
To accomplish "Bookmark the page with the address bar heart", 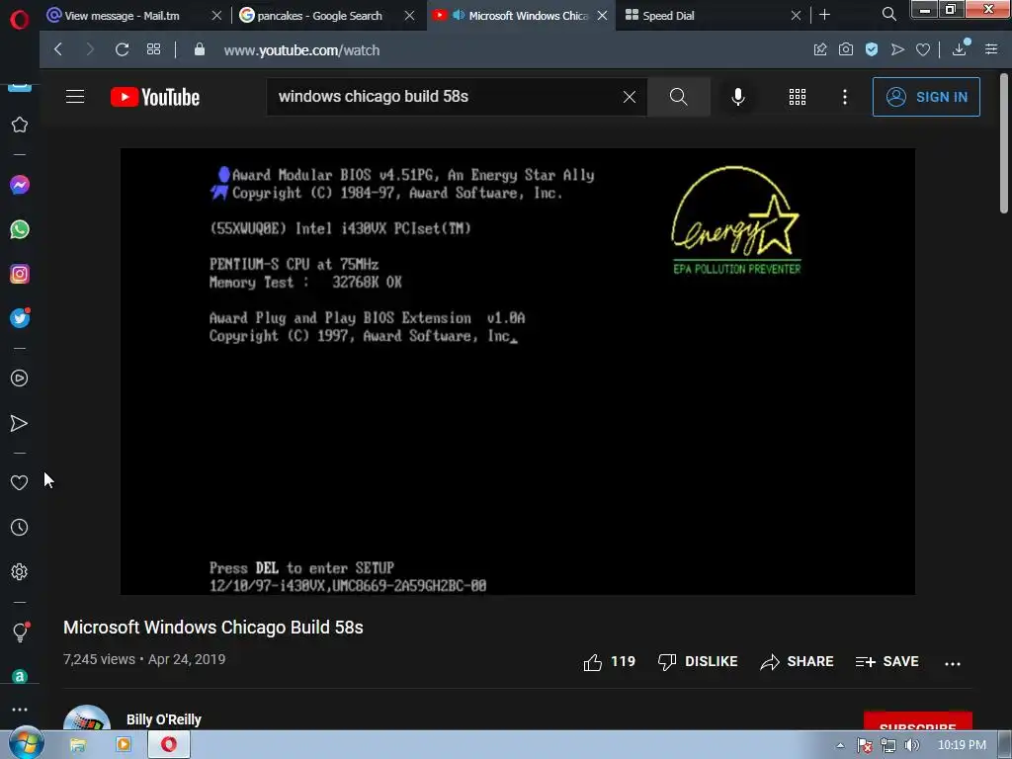I will tap(923, 49).
